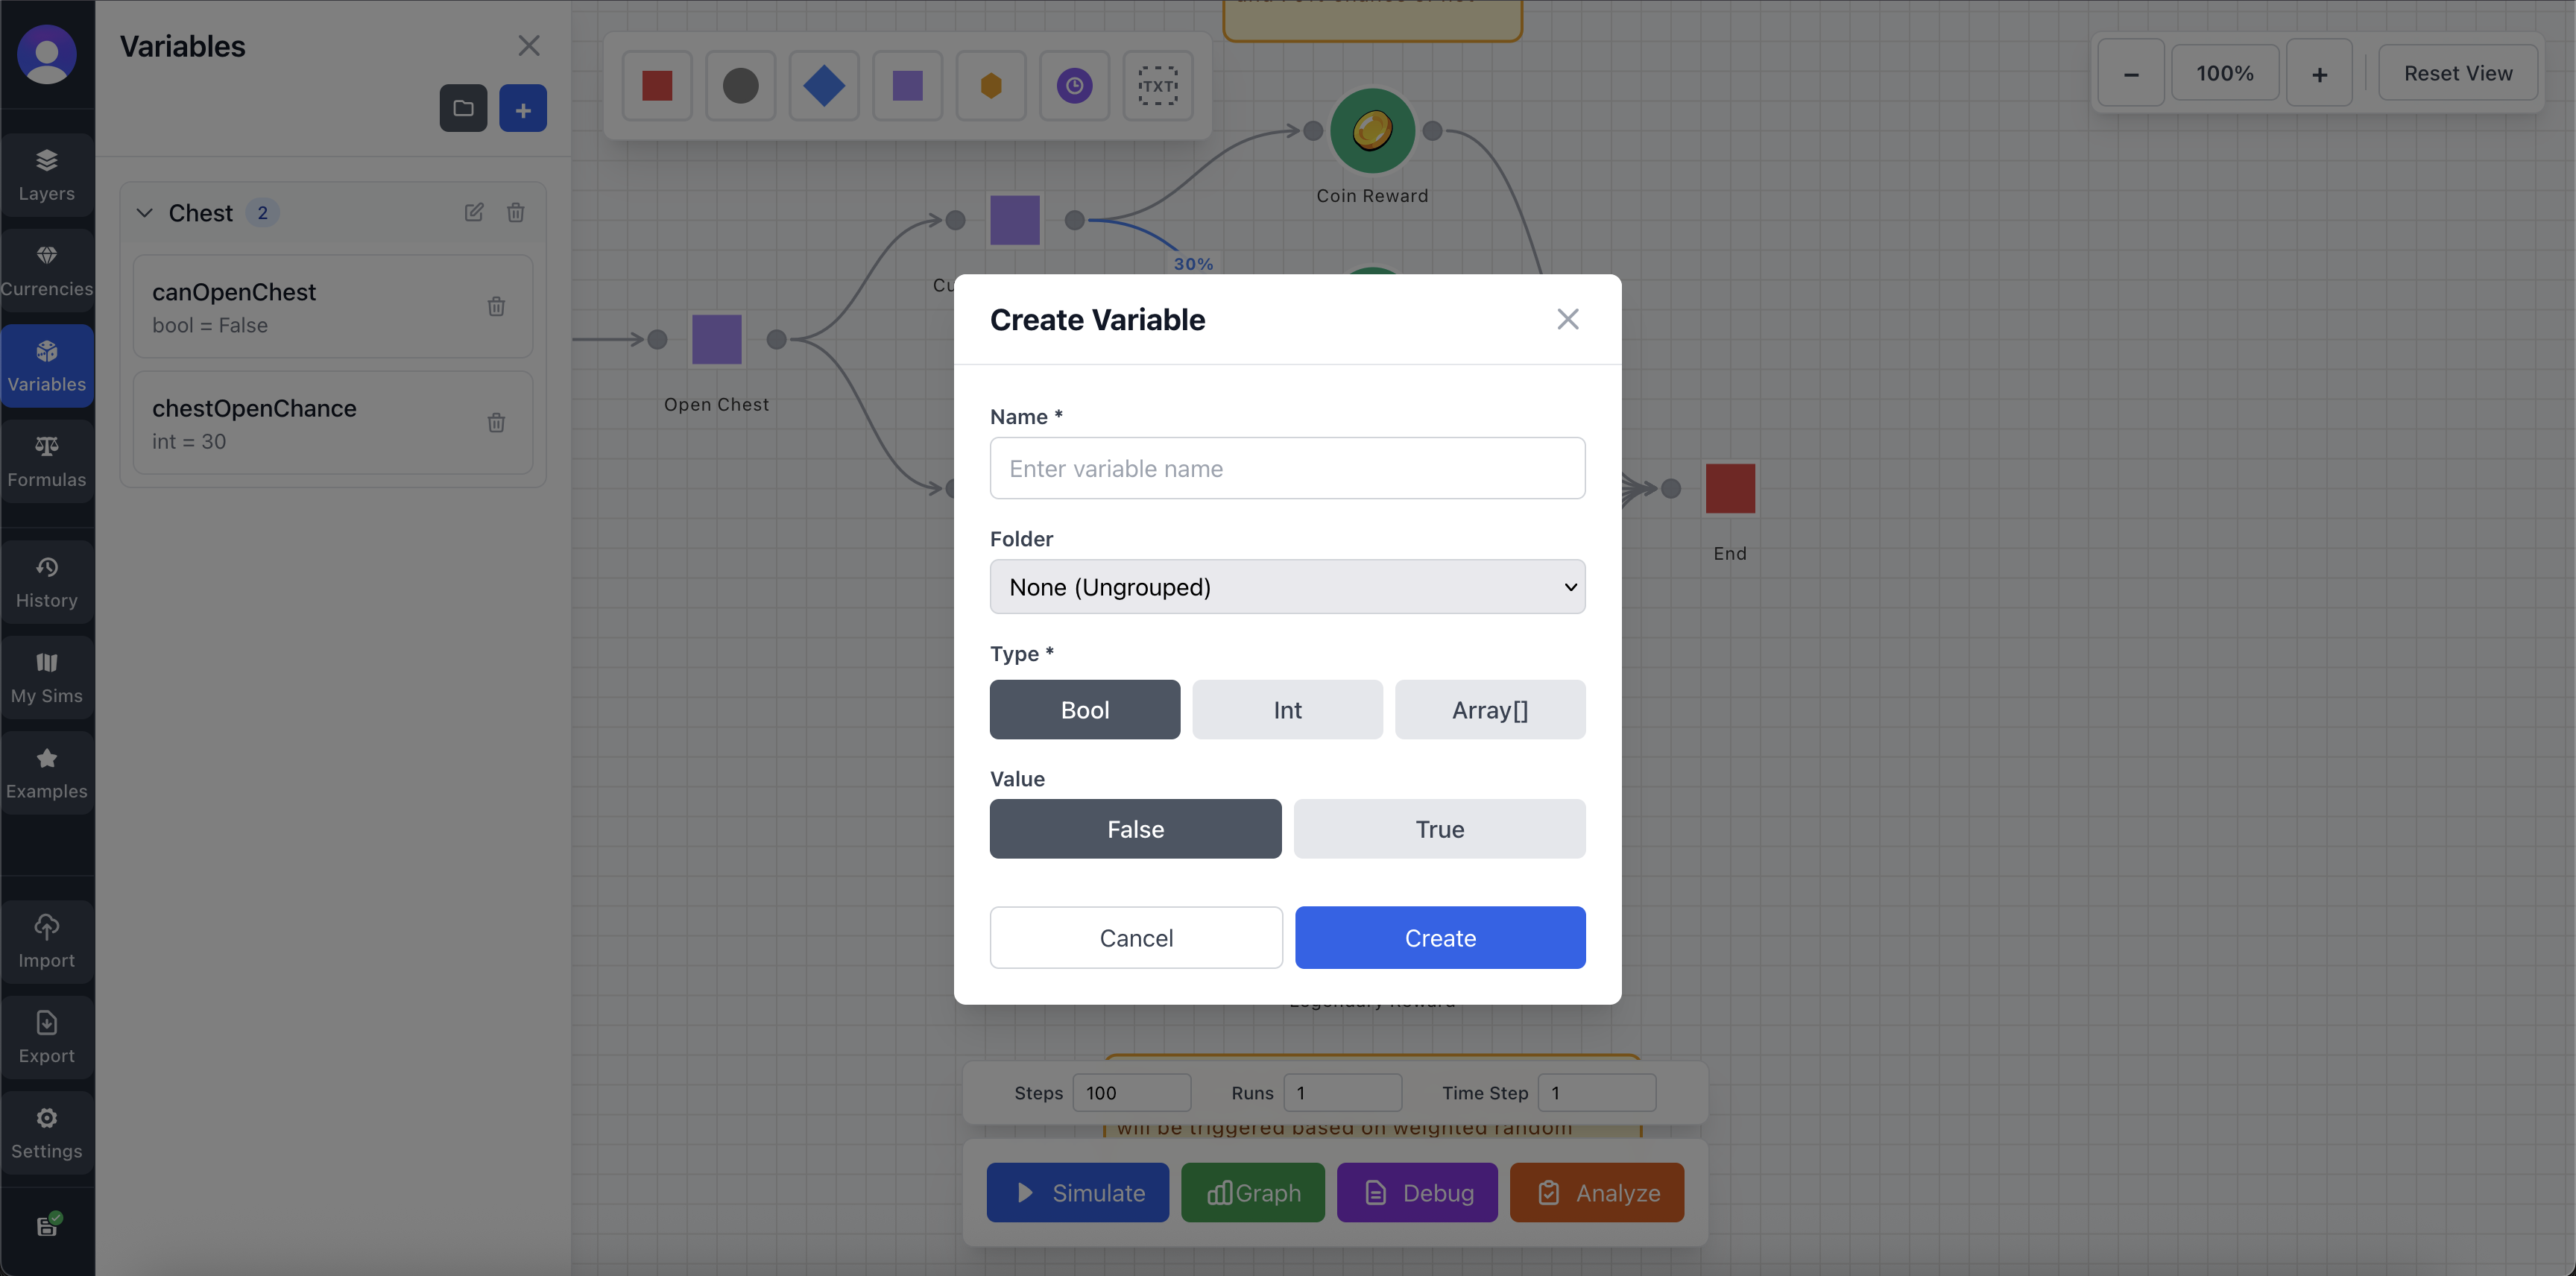Screen dimensions: 2576x1276
Task: Select the blue diamond node tool
Action: coord(823,86)
